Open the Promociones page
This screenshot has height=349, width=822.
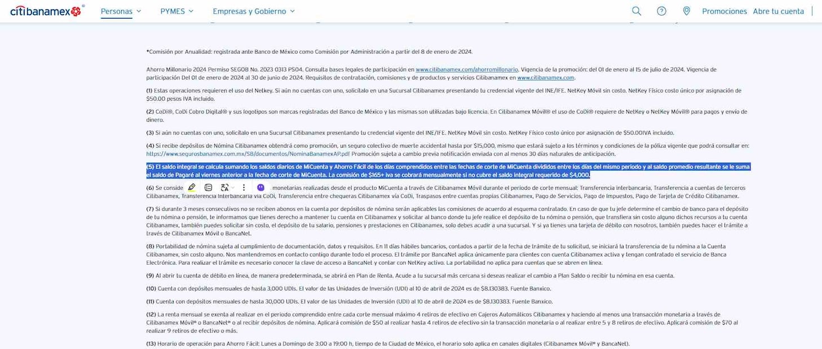tap(724, 11)
